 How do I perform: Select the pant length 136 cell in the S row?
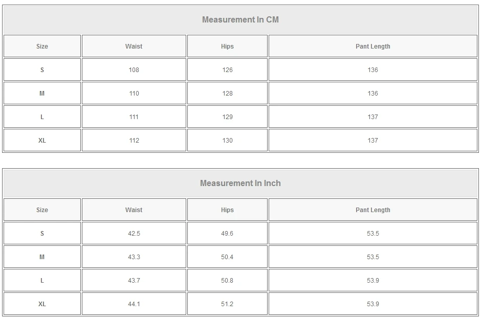[x=373, y=70]
